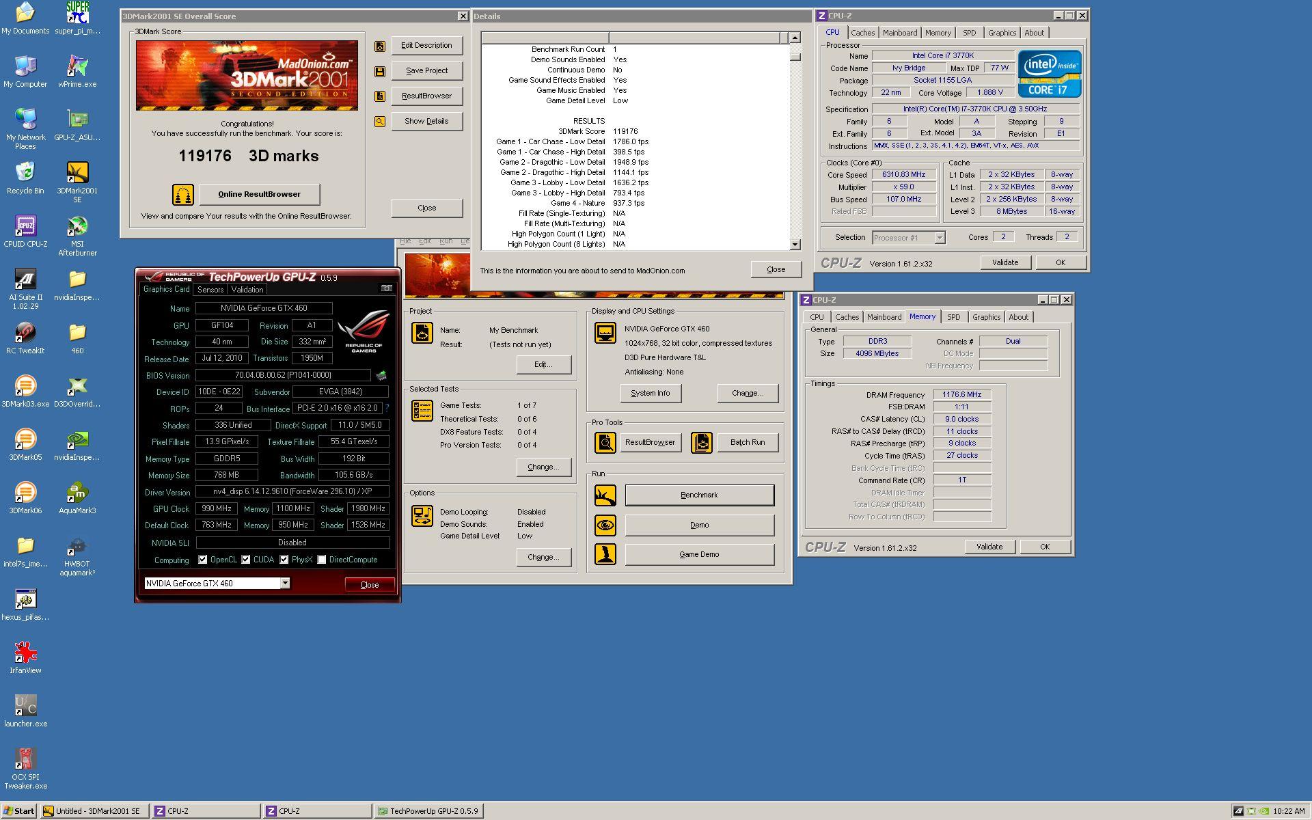This screenshot has width=1312, height=820.
Task: Open the Processor #1 selection dropdown in CPU-Z
Action: [940, 238]
